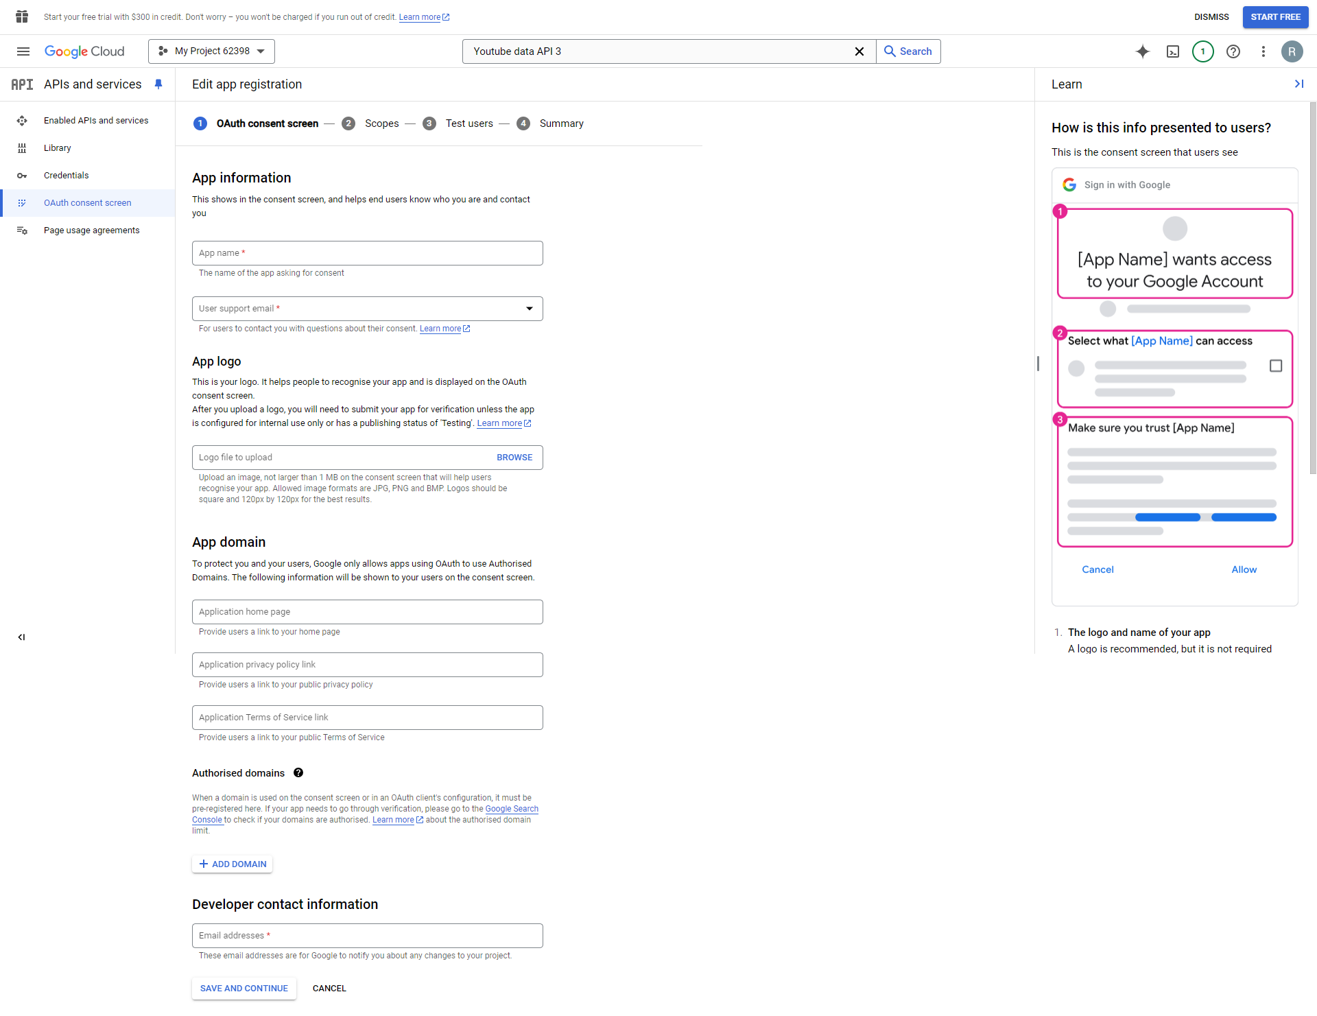1317x1016 pixels.
Task: Click the Authorised domains help icon
Action: (298, 772)
